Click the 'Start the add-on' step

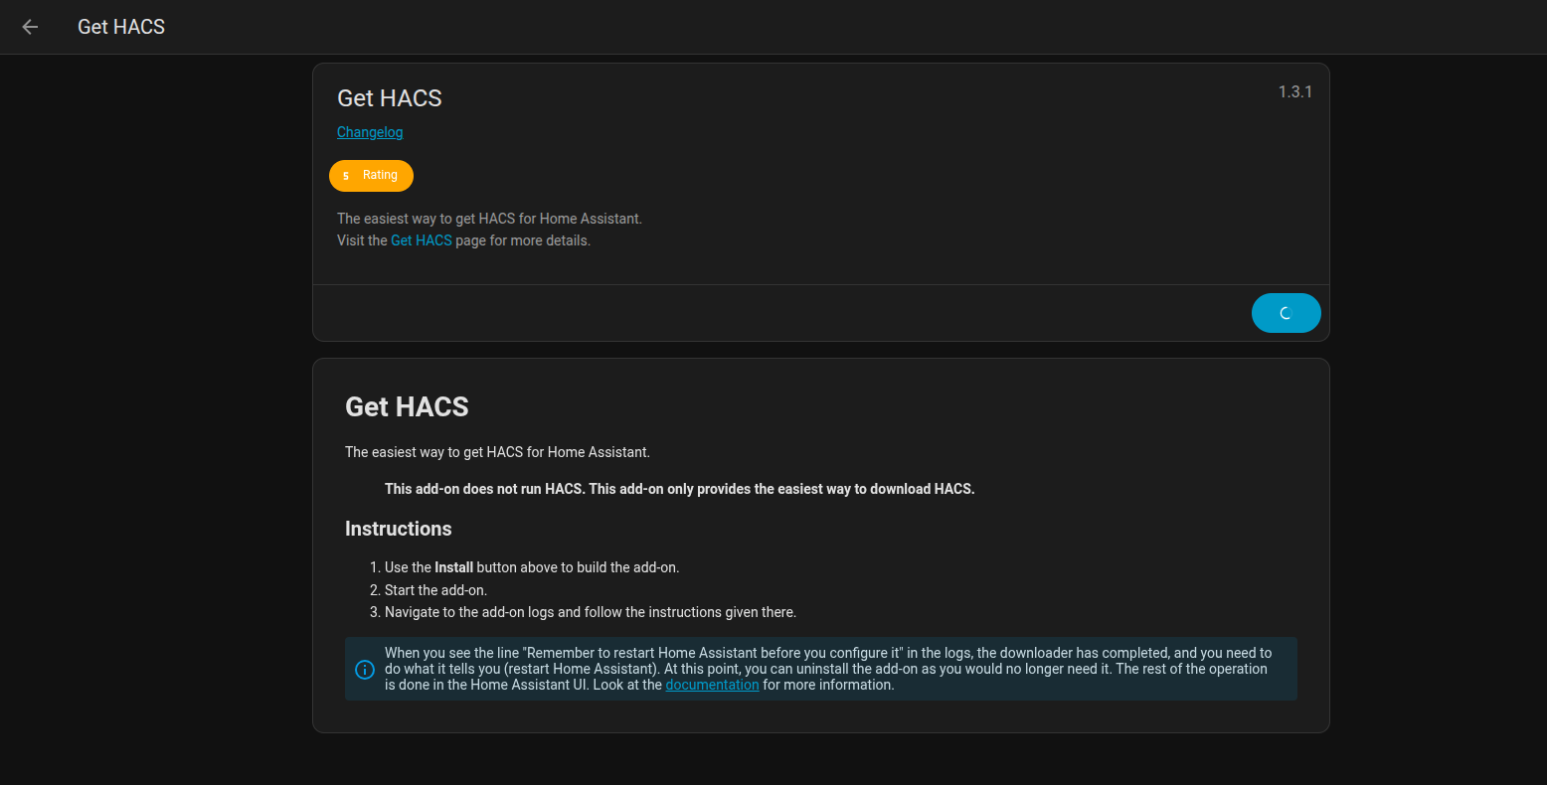435,590
